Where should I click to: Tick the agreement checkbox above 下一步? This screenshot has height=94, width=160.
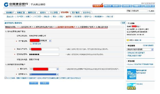tap(6, 78)
